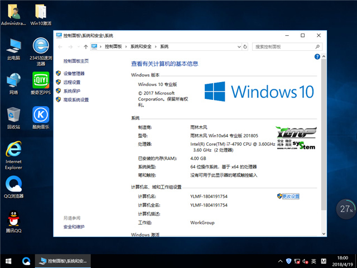Viewport: 357px width, 268px height.
Task: Click the 27% floating accelerator widget
Action: coord(346,209)
